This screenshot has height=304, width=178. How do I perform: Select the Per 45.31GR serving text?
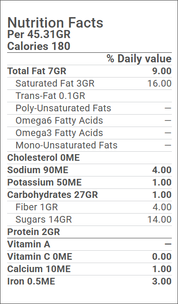39,35
